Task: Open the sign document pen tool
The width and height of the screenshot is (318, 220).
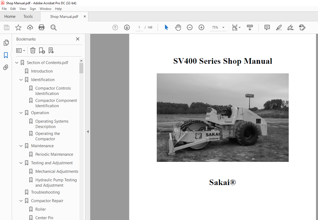Action: [x=290, y=27]
